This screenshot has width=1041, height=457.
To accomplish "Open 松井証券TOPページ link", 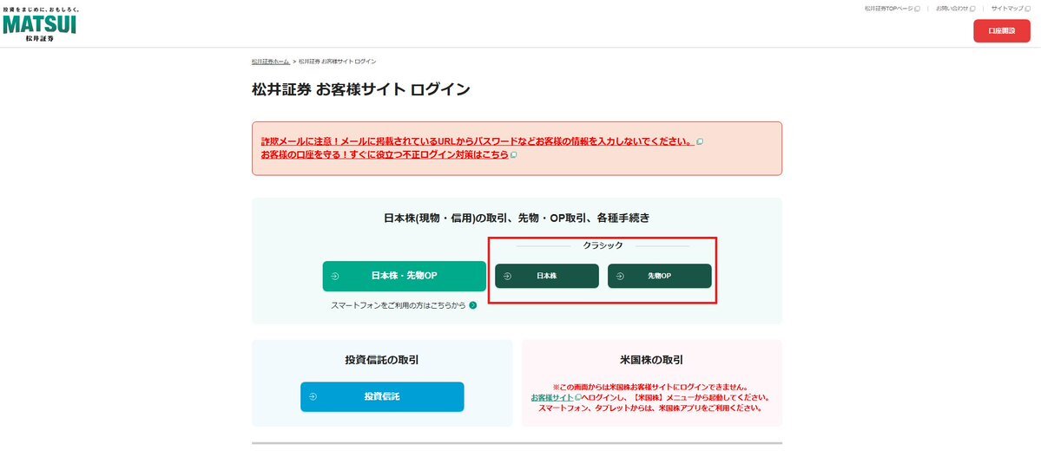I will tap(889, 9).
